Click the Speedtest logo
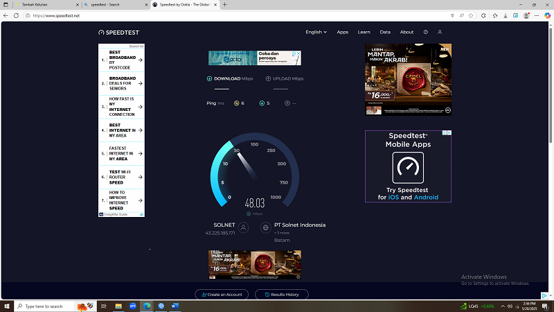 click(x=118, y=32)
